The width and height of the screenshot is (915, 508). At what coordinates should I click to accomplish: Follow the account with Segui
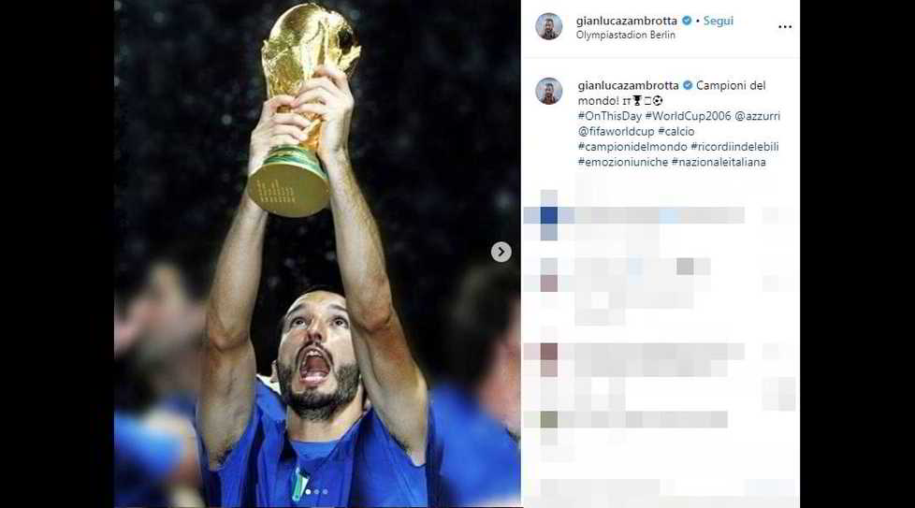pos(718,21)
